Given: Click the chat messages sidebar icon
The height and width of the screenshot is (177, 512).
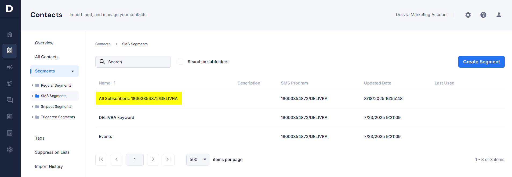Looking at the screenshot, I should (10, 100).
